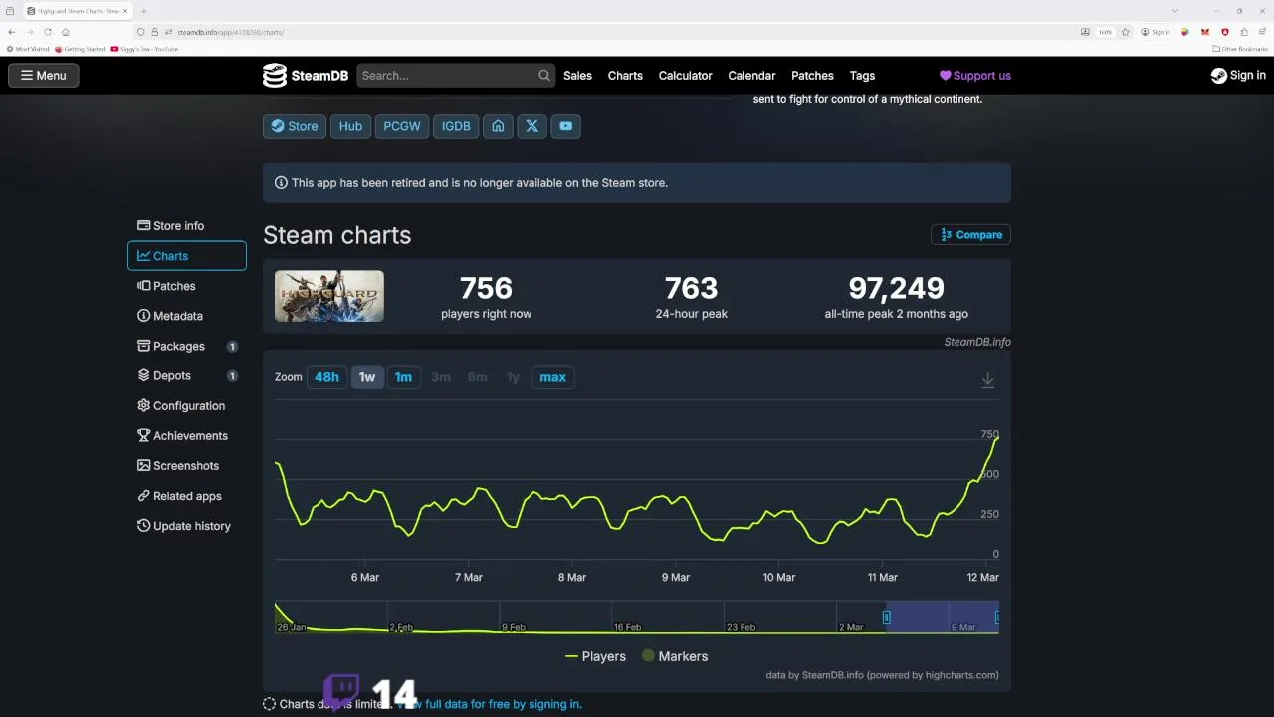Click the 97,249 all-time peak value
This screenshot has width=1274, height=717.
[896, 288]
